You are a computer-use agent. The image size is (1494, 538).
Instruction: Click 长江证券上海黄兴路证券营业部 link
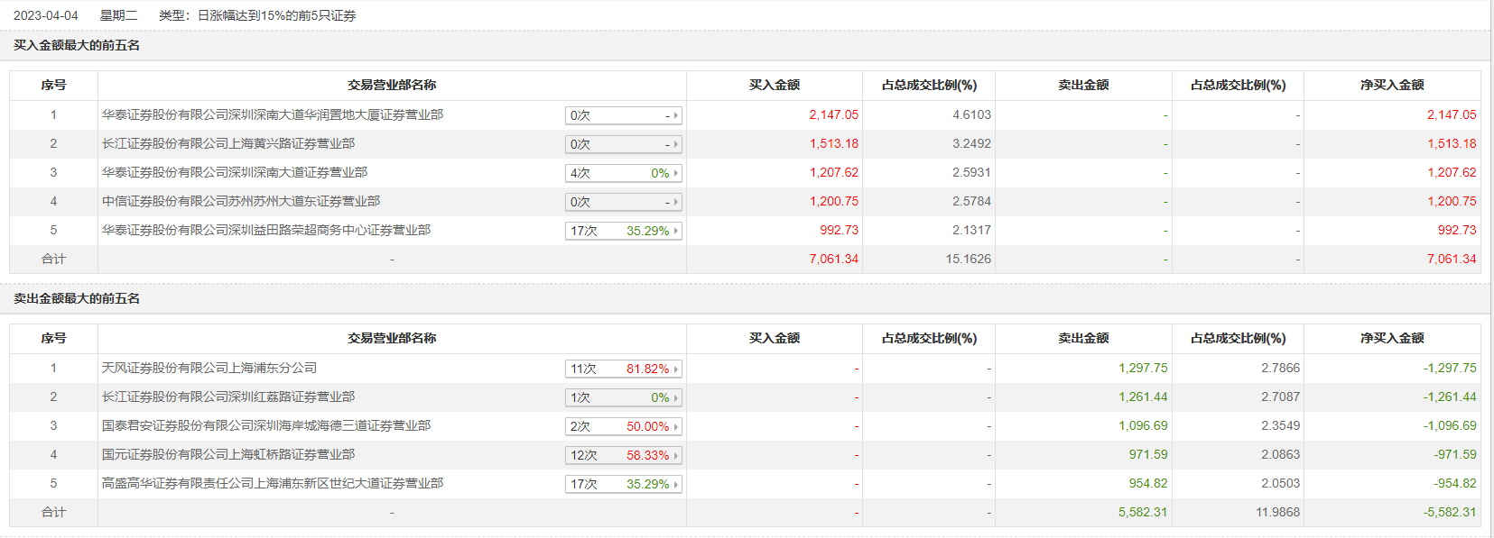(228, 144)
